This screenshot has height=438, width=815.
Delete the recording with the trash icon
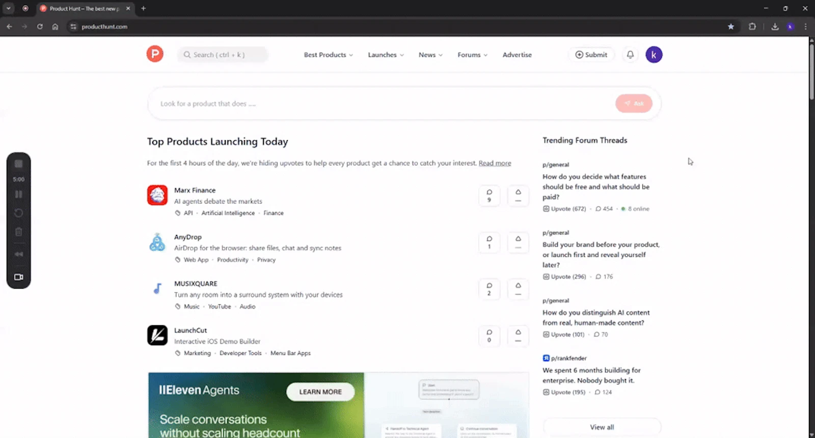19,232
